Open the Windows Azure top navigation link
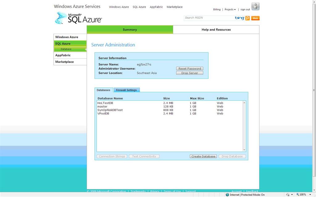Screen dimensions: 316x197 coord(119,7)
